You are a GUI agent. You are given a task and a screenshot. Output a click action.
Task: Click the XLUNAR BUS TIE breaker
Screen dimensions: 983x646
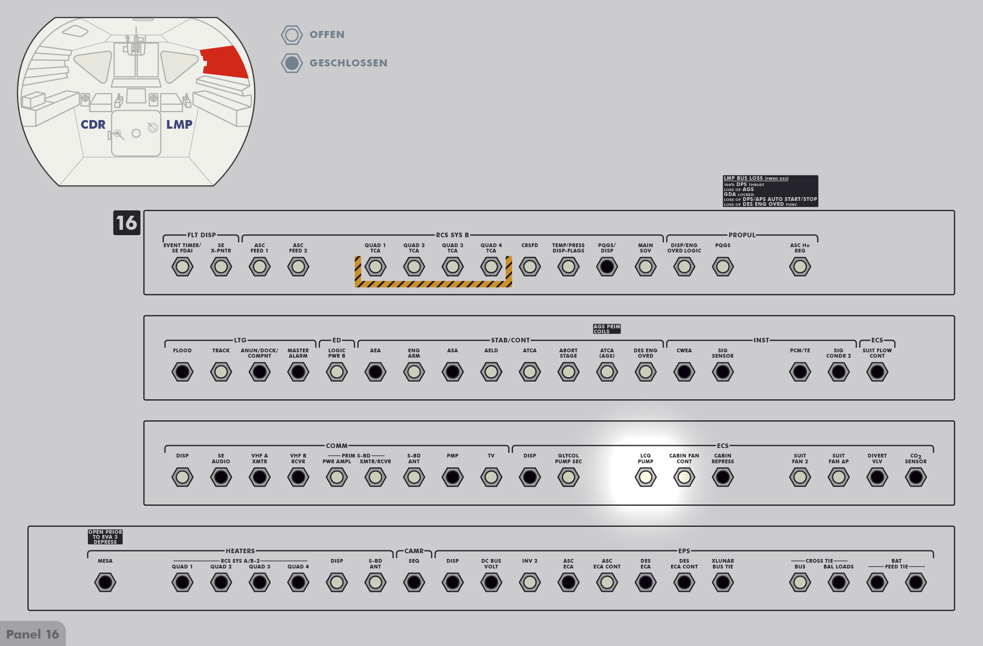722,582
